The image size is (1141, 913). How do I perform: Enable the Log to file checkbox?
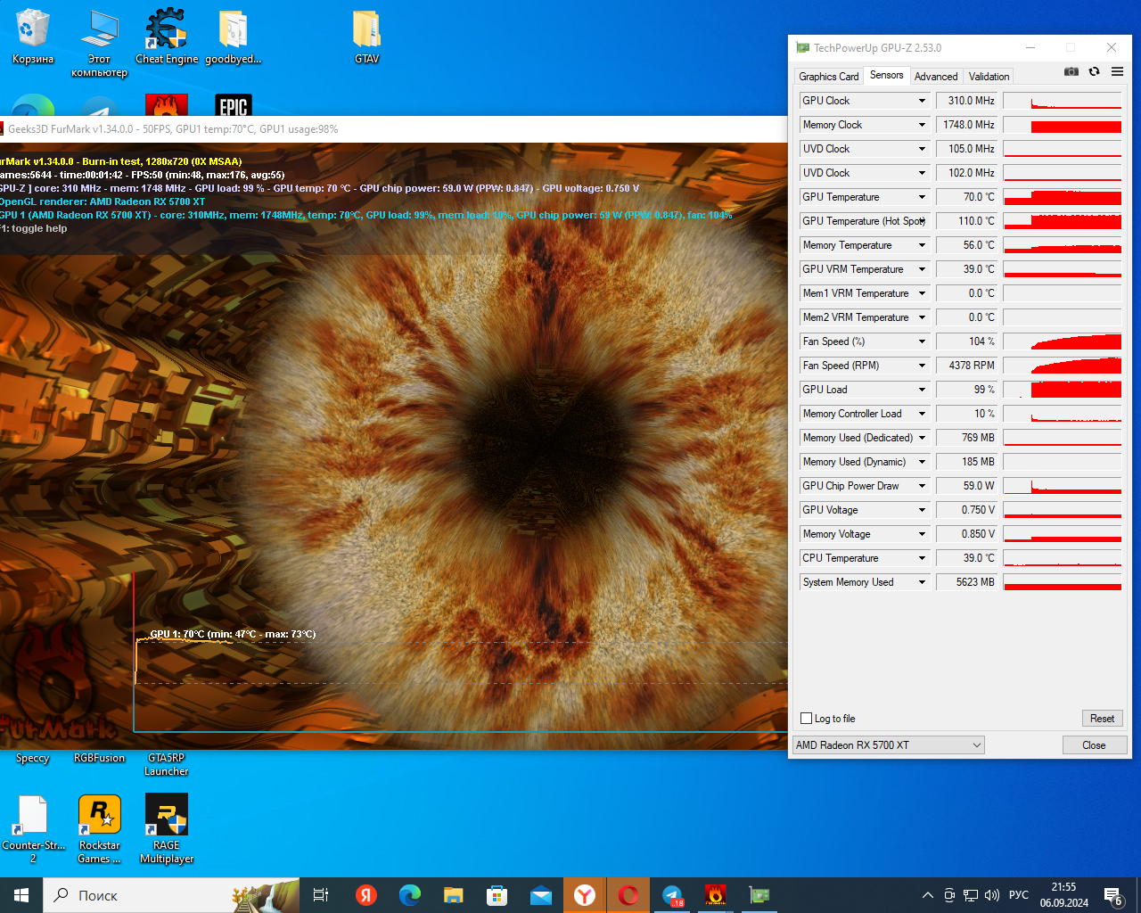pos(807,719)
